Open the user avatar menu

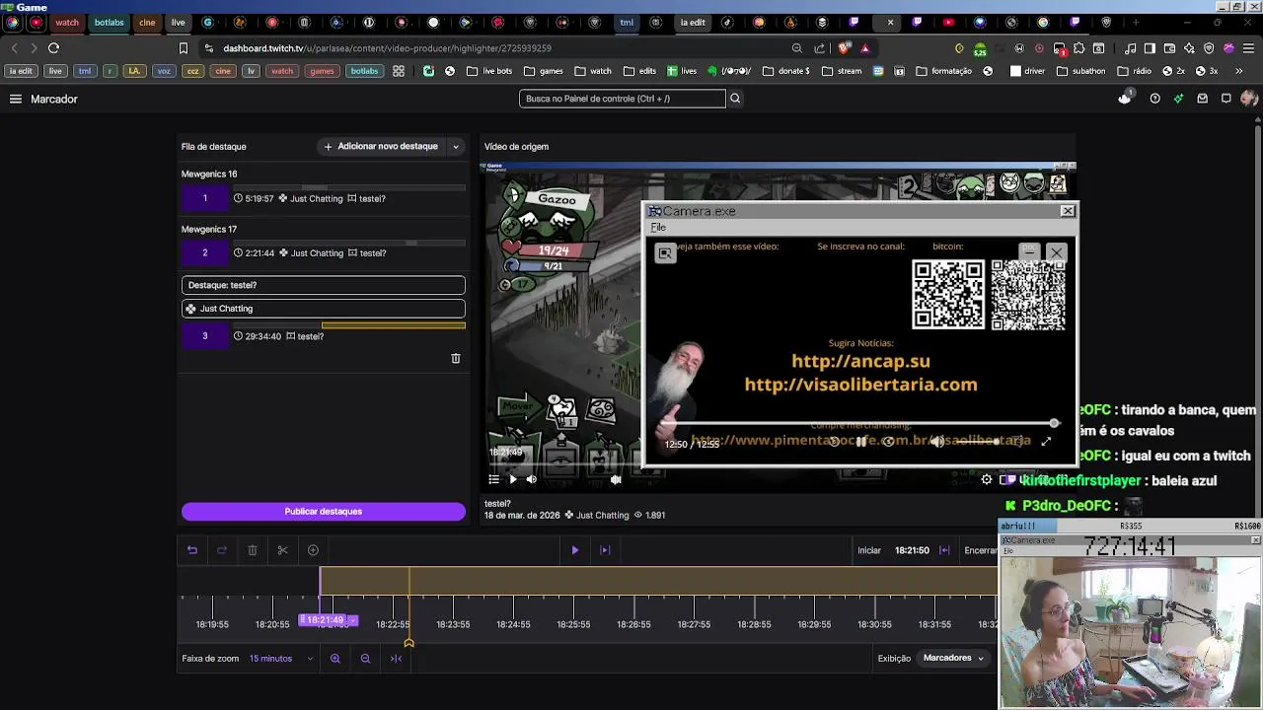point(1249,99)
